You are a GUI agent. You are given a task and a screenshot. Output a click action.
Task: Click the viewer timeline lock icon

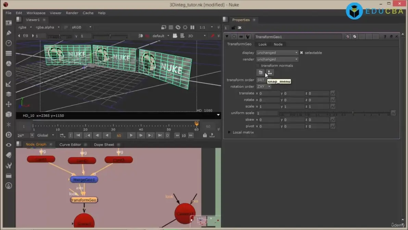(x=205, y=135)
